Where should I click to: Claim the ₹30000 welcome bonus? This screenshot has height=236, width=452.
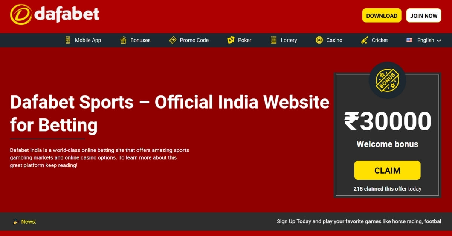point(387,170)
